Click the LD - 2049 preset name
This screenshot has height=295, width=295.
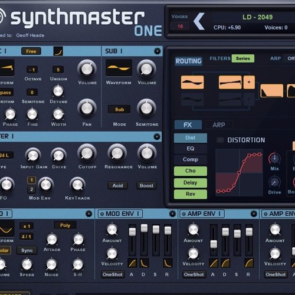coord(257,17)
